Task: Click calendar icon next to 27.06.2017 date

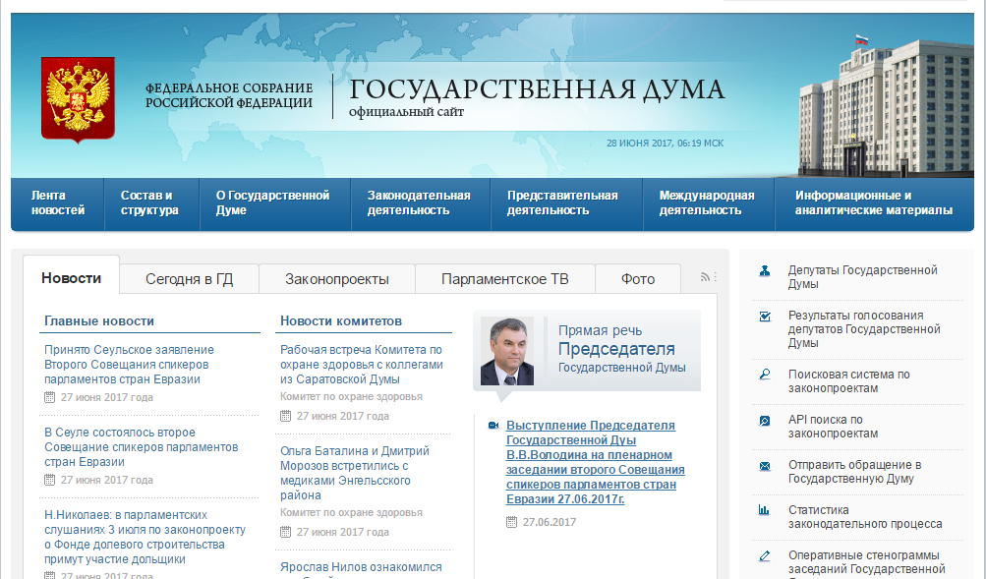Action: click(512, 522)
